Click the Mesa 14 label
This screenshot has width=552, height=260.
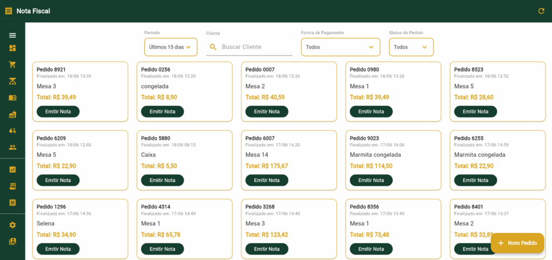pos(258,155)
